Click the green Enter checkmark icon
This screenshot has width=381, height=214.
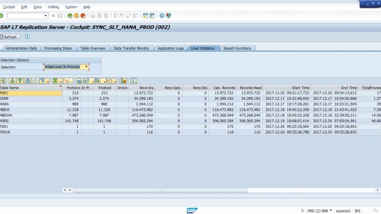(1, 16)
